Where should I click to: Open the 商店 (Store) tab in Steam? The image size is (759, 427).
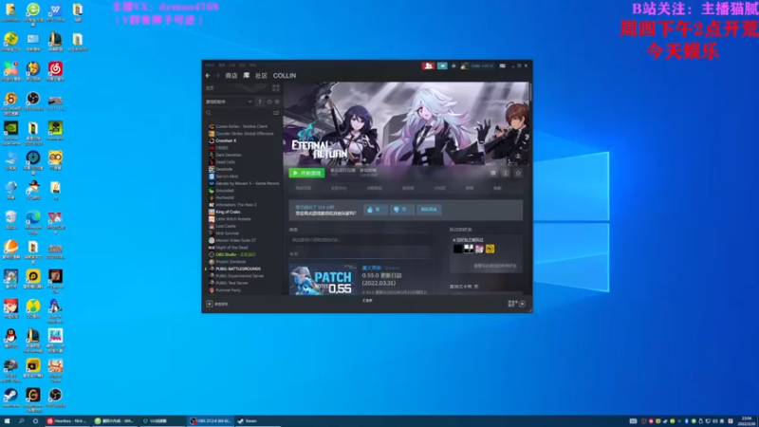pos(231,76)
